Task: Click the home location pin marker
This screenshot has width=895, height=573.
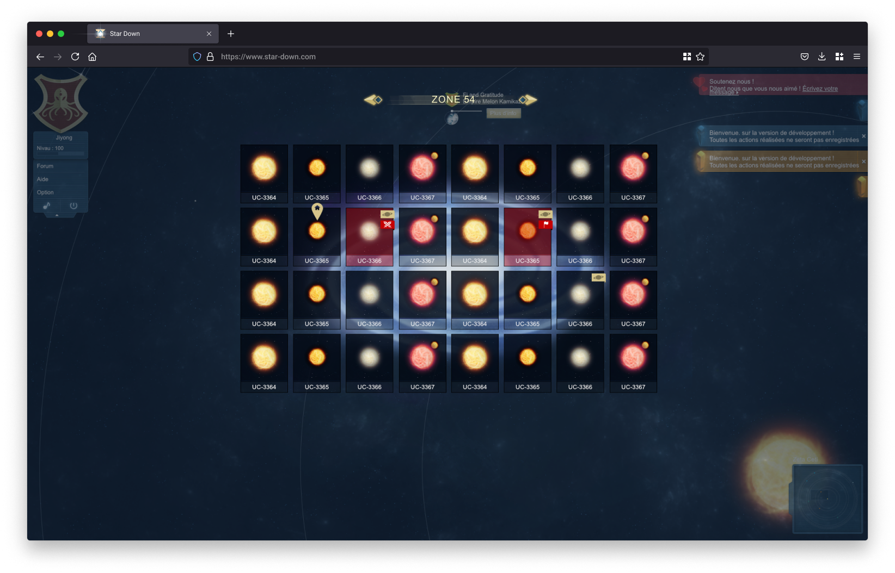Action: (x=317, y=210)
